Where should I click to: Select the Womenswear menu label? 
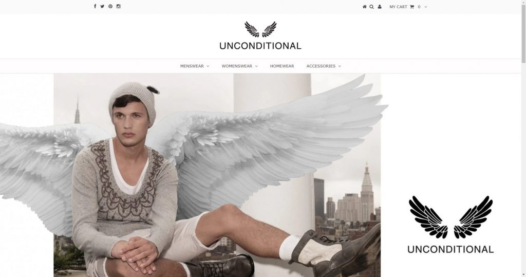pos(237,66)
